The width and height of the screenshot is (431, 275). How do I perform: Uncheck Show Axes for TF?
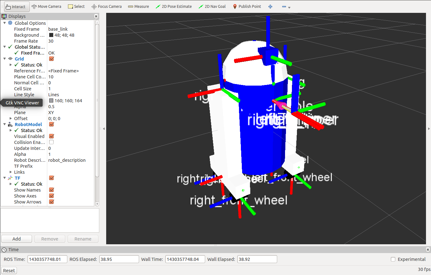click(52, 196)
